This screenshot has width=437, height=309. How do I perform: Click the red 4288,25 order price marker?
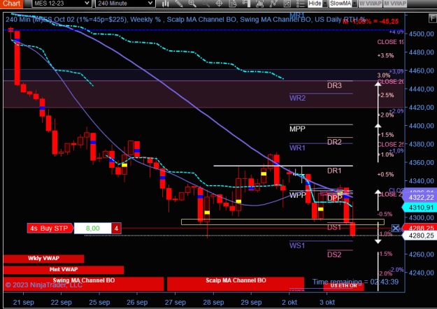click(421, 228)
